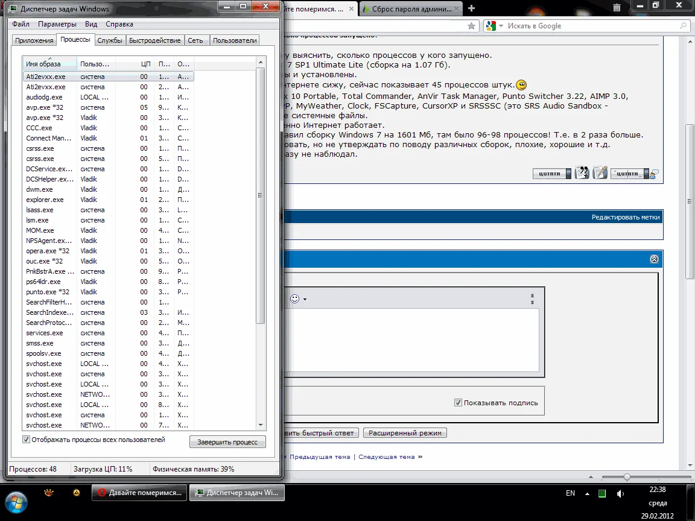The height and width of the screenshot is (521, 695).
Task: Select the audiodg.exe process row
Action: click(x=108, y=97)
